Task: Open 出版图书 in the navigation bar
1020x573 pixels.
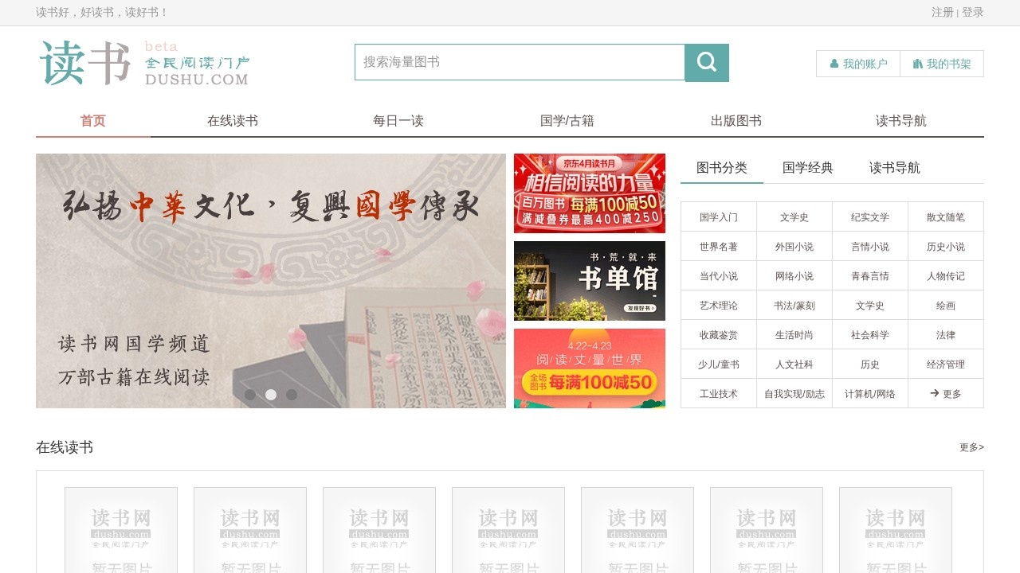Action: pos(736,121)
